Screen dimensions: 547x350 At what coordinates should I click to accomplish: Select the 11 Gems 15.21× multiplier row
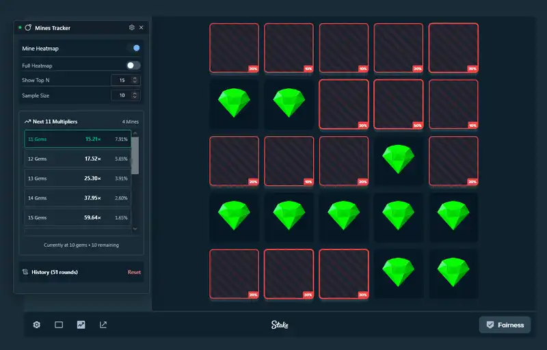click(78, 139)
